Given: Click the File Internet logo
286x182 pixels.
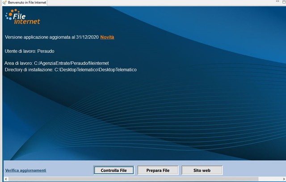Looking at the screenshot, I should tap(23, 17).
